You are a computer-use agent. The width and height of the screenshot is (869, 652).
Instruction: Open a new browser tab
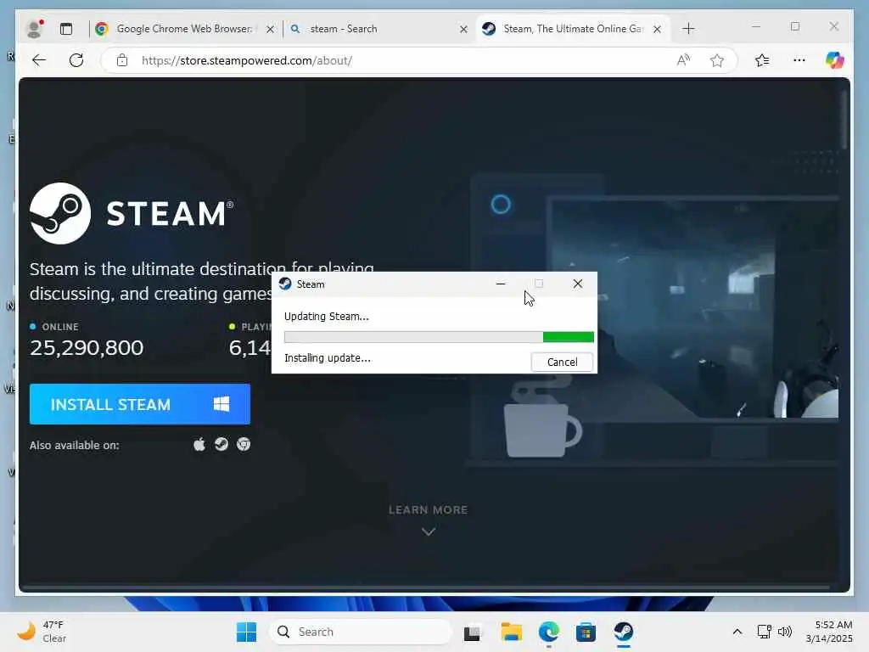click(688, 29)
